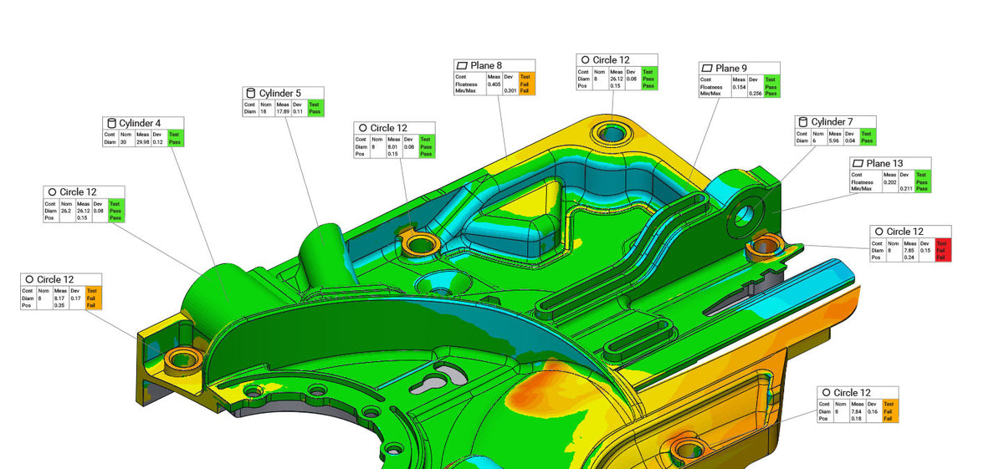Viewport: 1004px width, 469px height.
Task: Click the 7.85 measured value in Circle 12
Action: coord(910,251)
